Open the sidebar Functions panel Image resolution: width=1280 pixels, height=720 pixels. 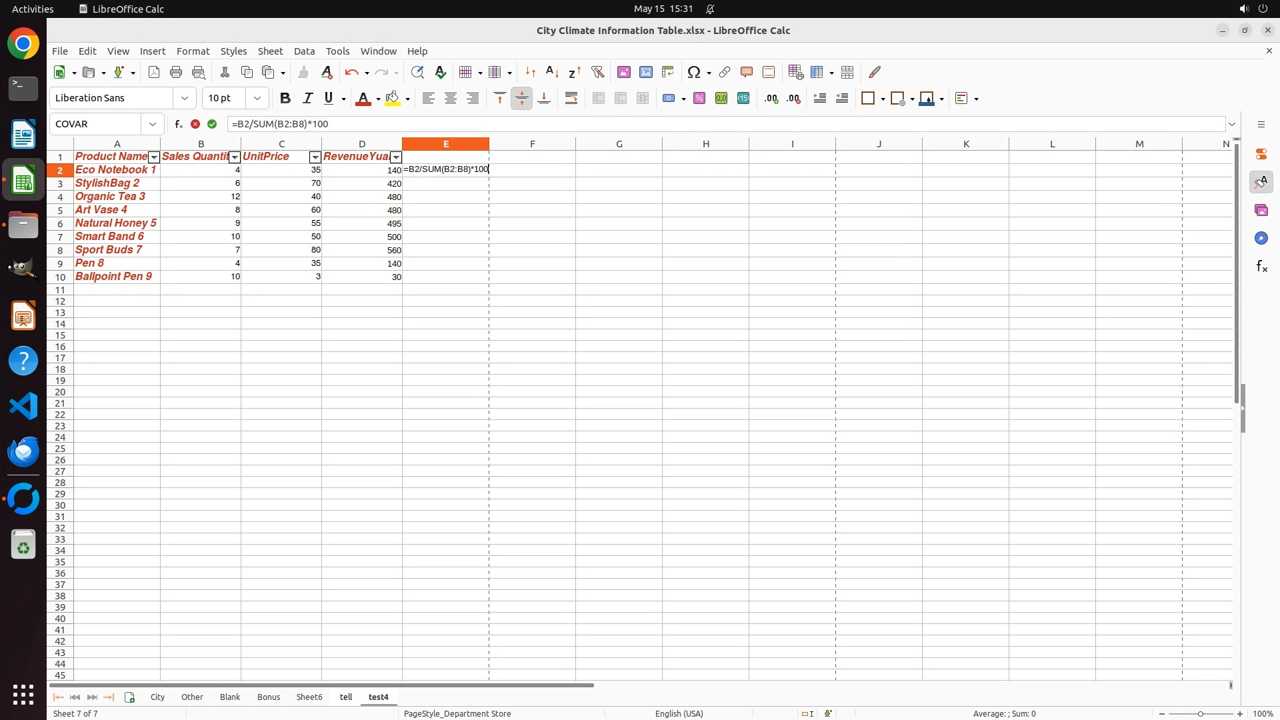1261,267
